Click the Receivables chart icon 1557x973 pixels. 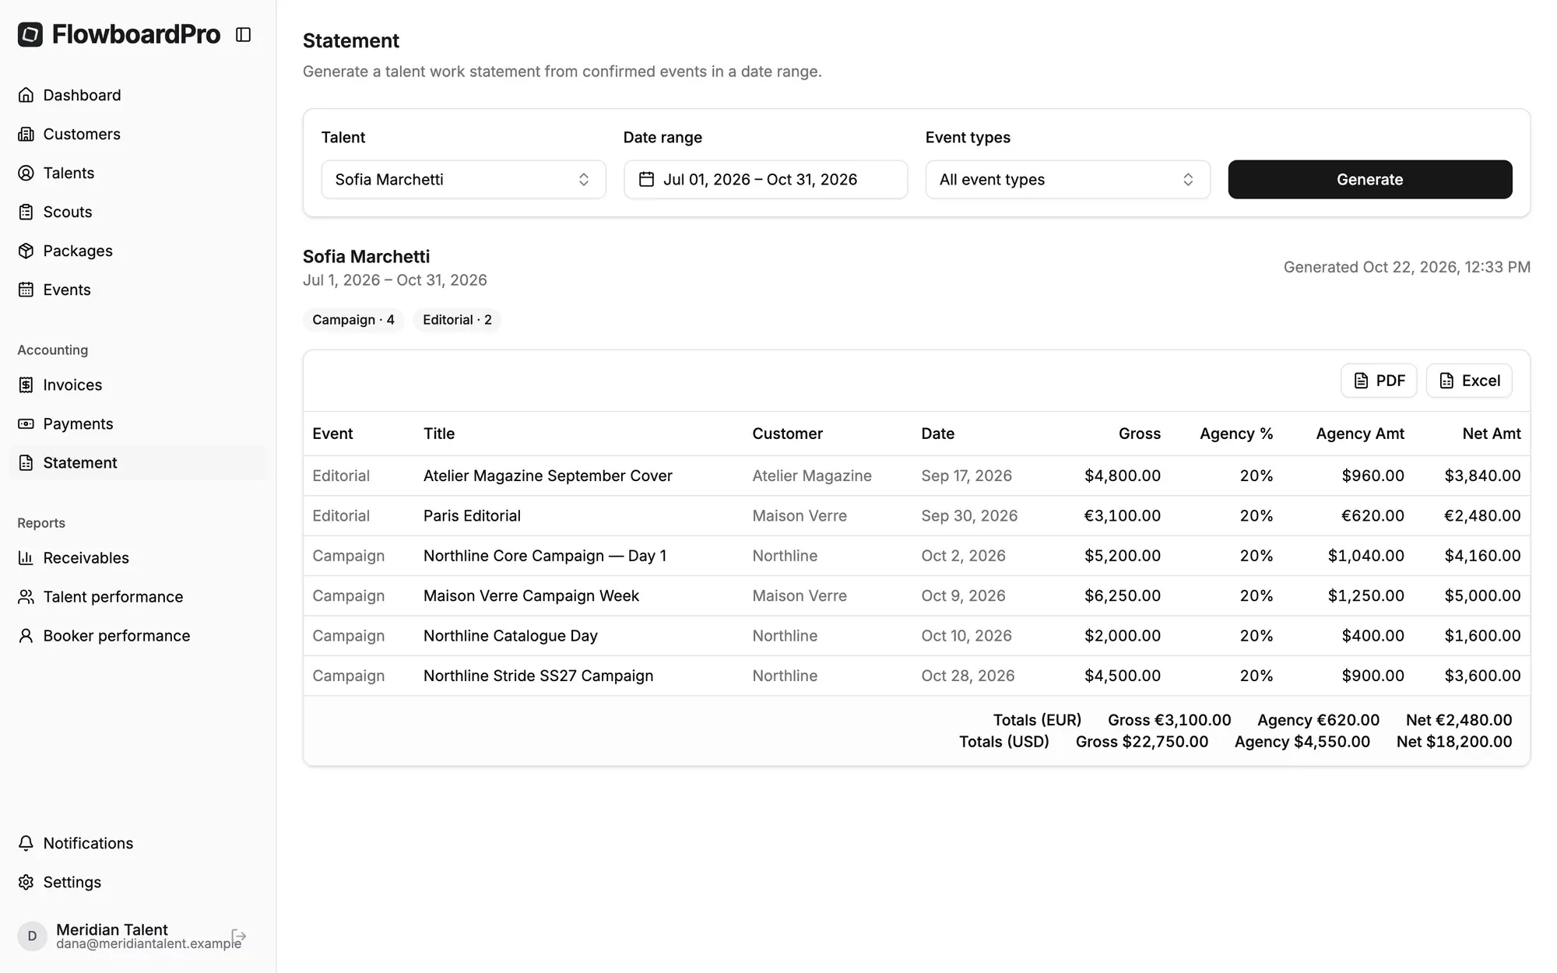tap(26, 557)
